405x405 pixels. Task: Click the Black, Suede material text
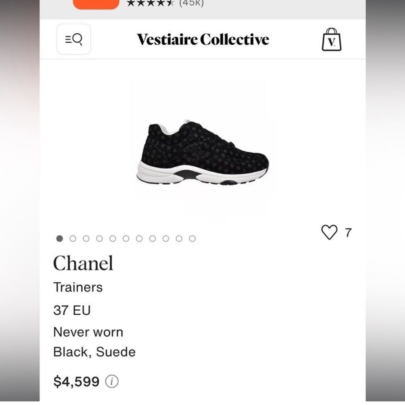click(x=95, y=352)
